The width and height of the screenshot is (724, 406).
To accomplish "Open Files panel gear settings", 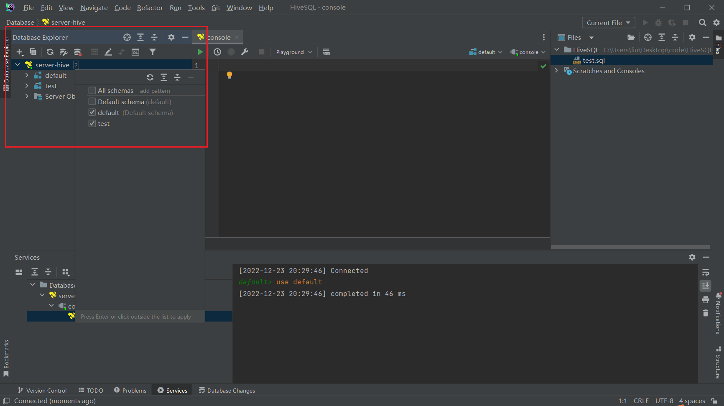I will pos(692,37).
